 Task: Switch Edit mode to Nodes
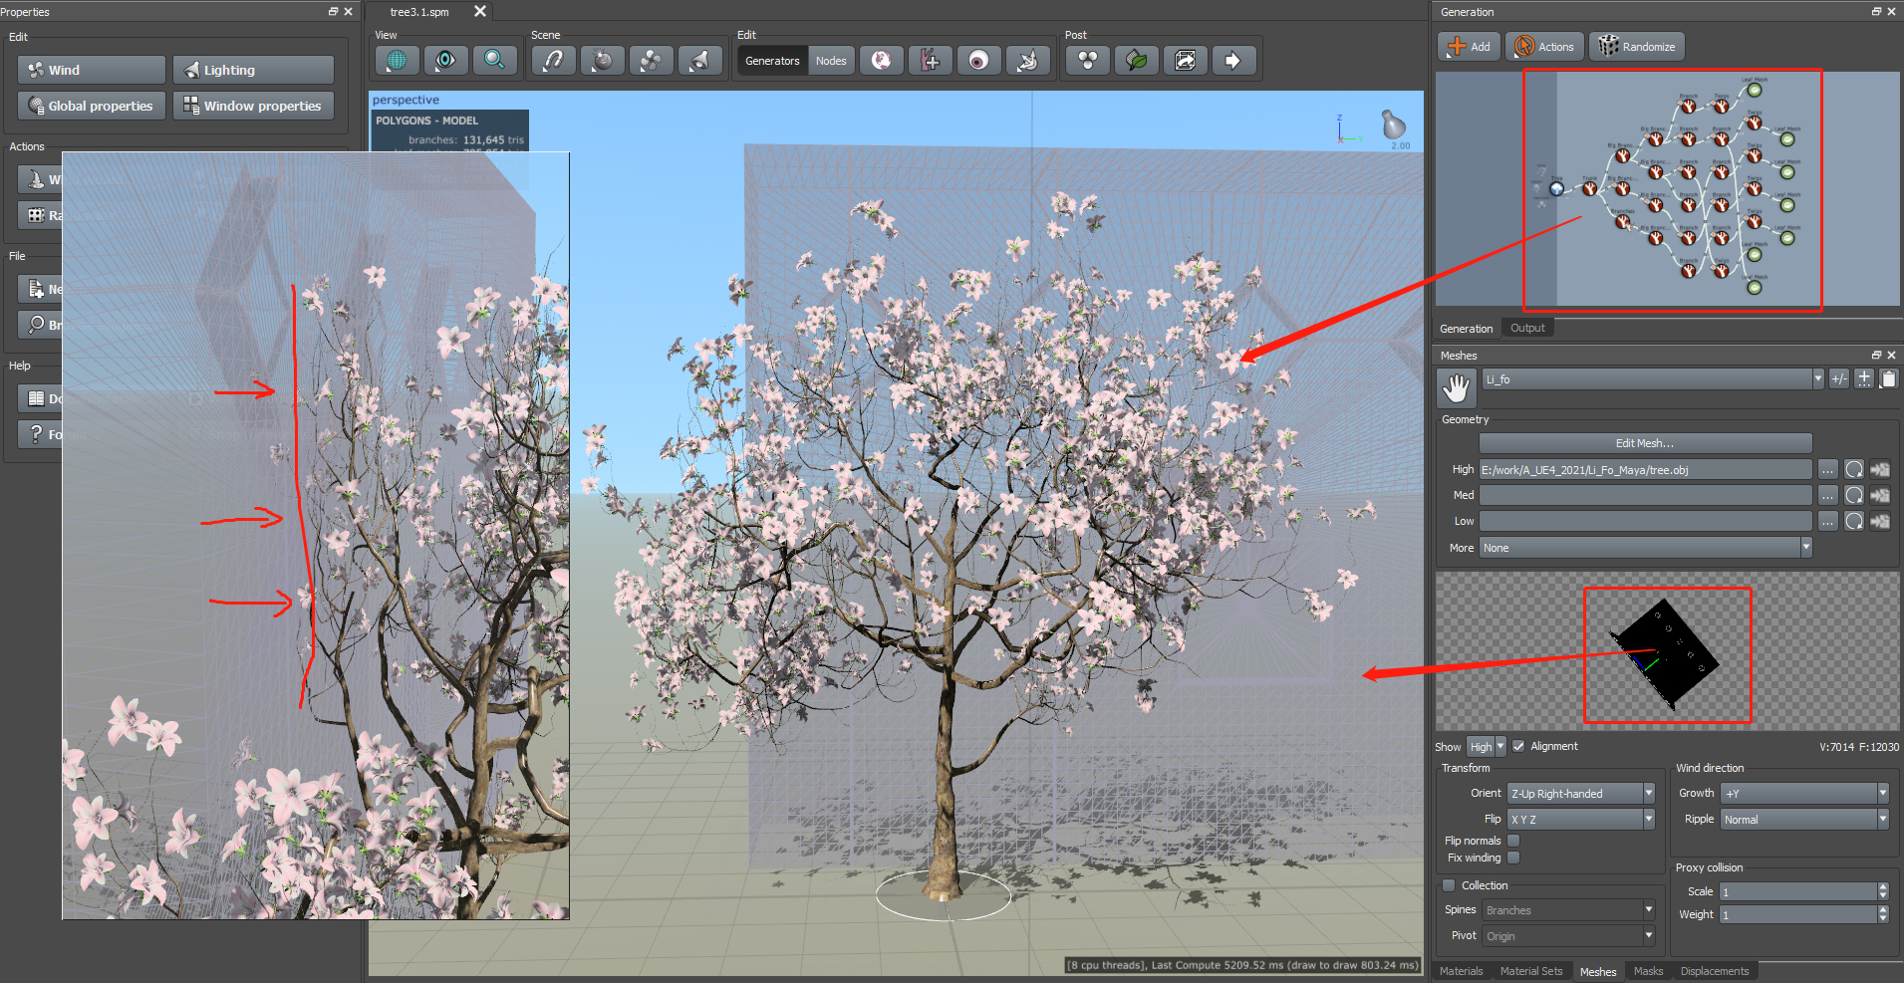831,61
